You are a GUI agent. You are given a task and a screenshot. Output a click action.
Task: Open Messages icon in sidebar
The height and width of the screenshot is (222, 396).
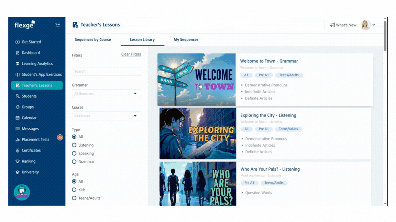pyautogui.click(x=18, y=129)
